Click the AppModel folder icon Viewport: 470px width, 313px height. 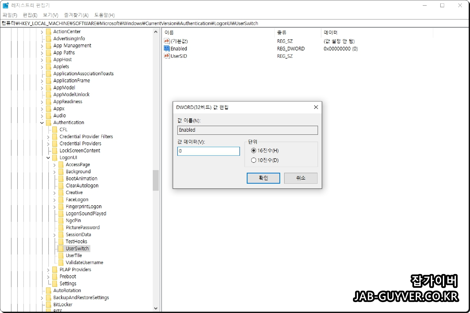click(48, 88)
